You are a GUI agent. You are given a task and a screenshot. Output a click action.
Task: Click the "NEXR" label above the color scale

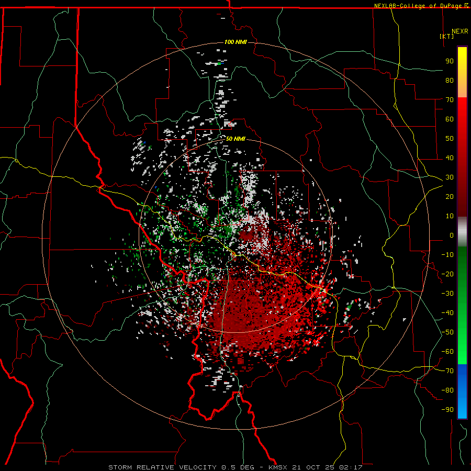point(460,31)
